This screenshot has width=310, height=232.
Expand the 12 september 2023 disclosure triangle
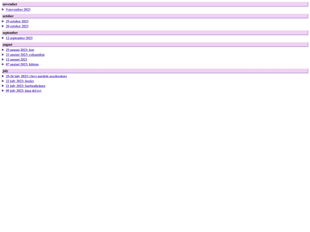coord(3,38)
